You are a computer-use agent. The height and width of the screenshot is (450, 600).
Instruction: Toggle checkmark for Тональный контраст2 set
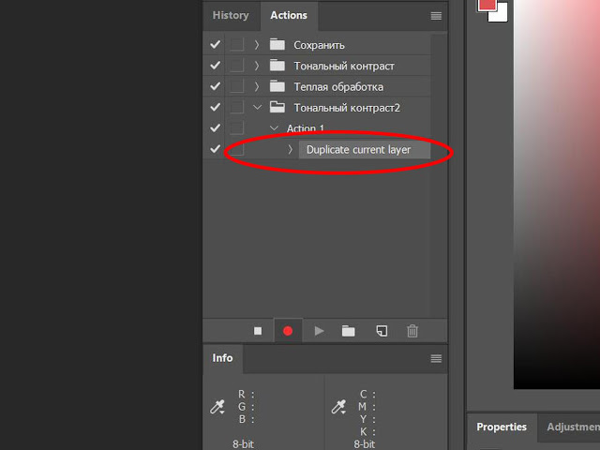[215, 107]
